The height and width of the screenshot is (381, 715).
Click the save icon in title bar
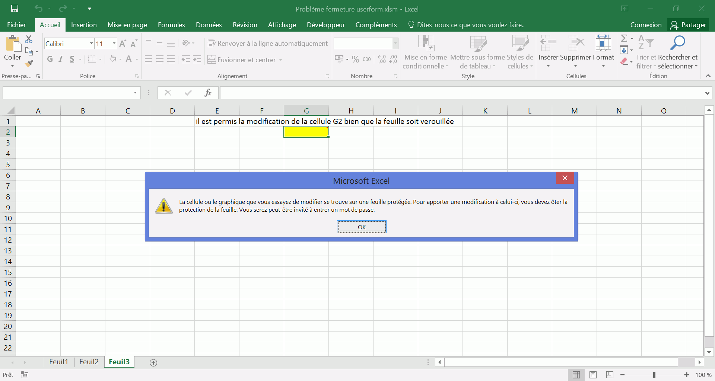15,9
